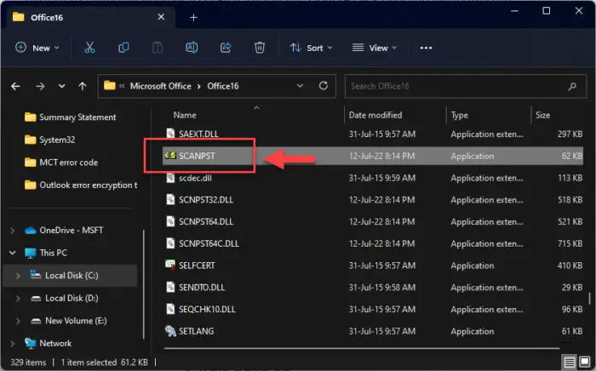The height and width of the screenshot is (371, 596).
Task: Select the SELFCERT application icon
Action: 170,265
